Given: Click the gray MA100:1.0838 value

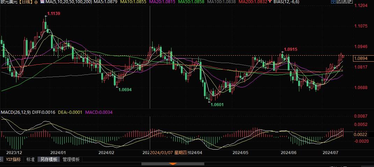Looking at the screenshot, I should (x=222, y=2).
